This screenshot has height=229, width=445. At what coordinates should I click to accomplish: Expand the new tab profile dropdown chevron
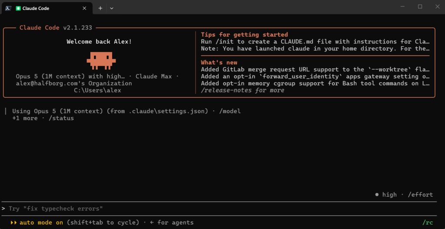[x=112, y=8]
